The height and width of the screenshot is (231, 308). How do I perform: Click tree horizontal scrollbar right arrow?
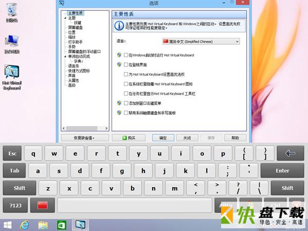click(106, 129)
